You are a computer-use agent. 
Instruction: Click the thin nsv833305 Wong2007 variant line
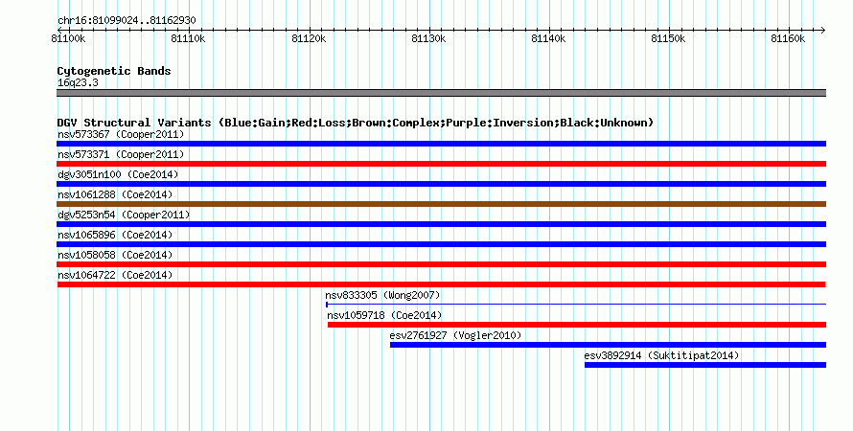tap(576, 305)
